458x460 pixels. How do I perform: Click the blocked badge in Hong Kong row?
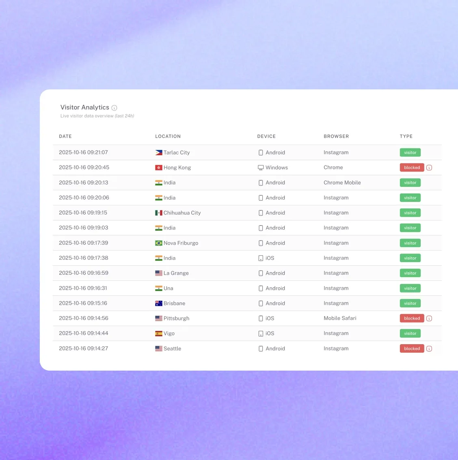[x=412, y=167]
